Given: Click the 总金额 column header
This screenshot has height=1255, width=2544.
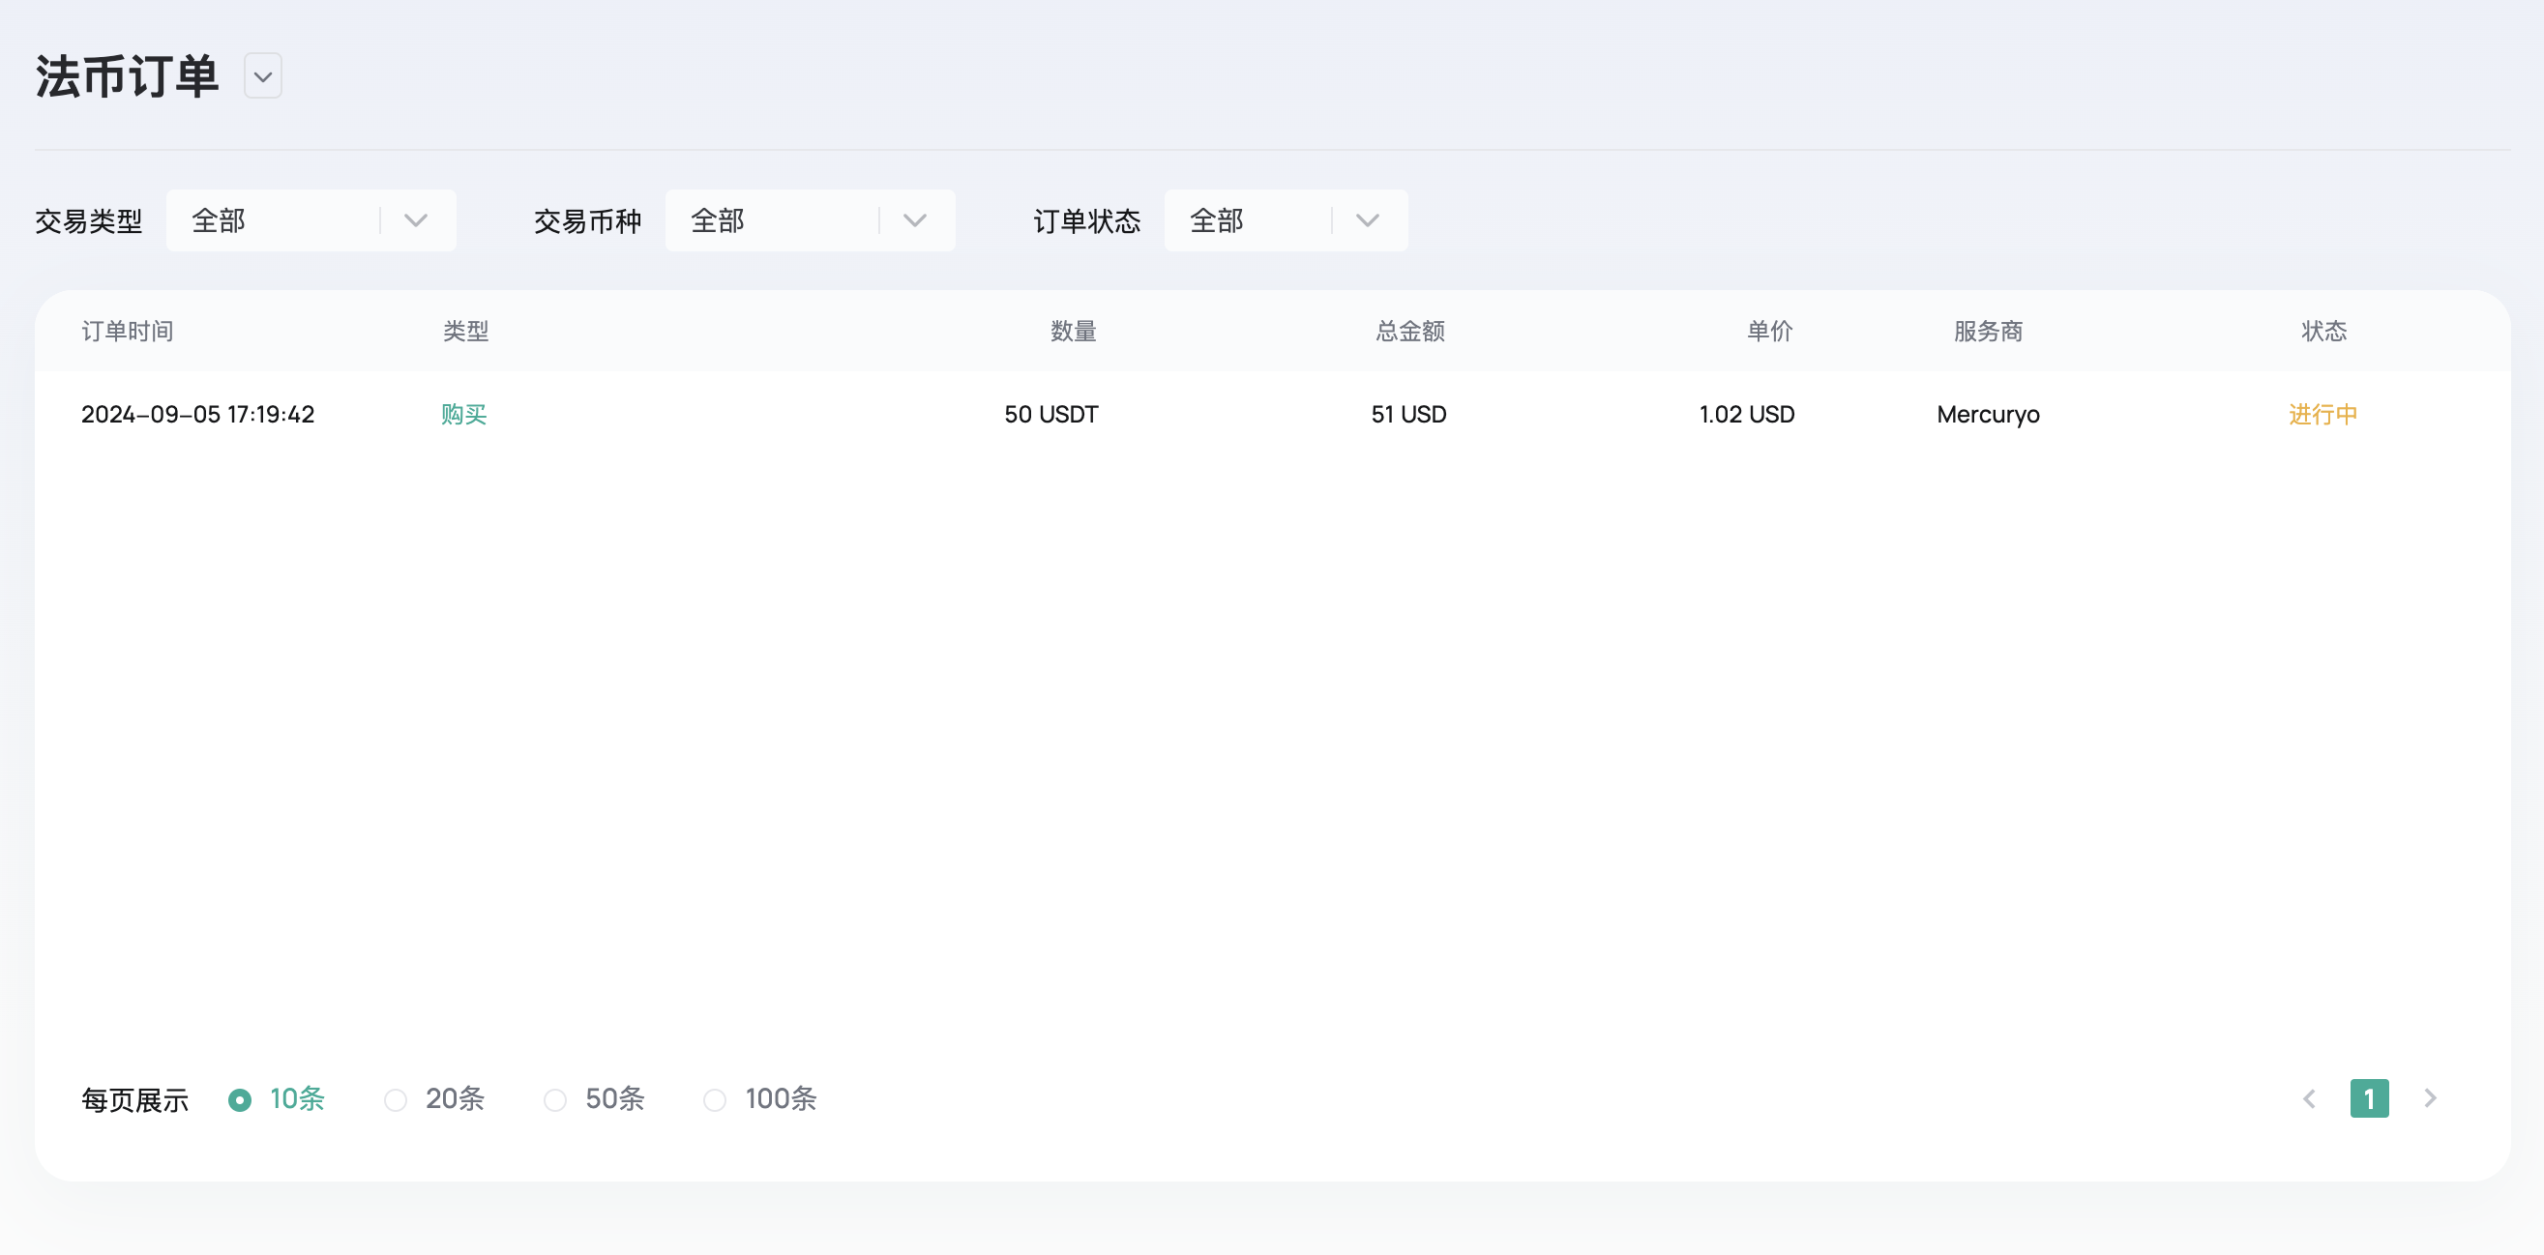Looking at the screenshot, I should (1410, 331).
